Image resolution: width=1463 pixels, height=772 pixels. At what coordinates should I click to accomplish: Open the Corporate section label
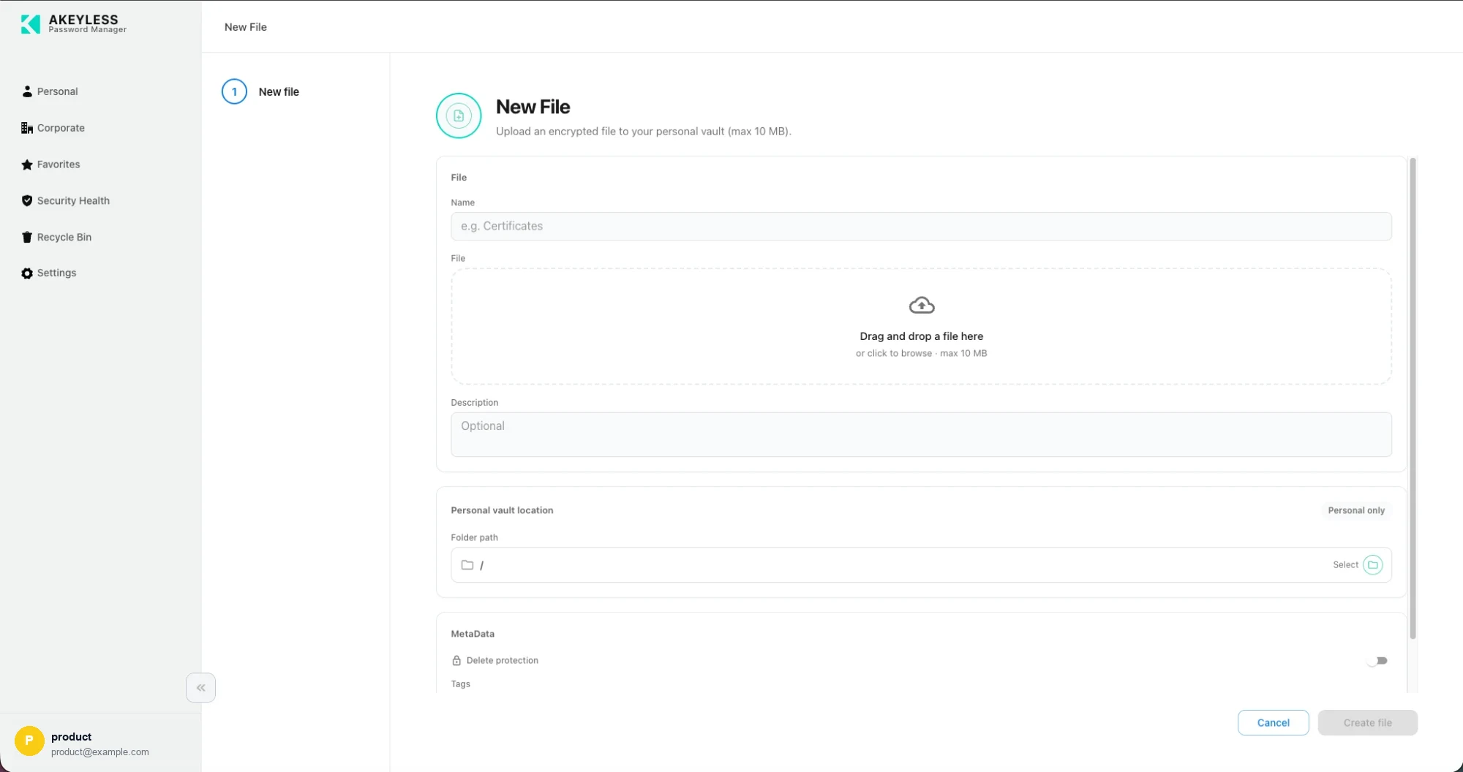click(x=61, y=128)
